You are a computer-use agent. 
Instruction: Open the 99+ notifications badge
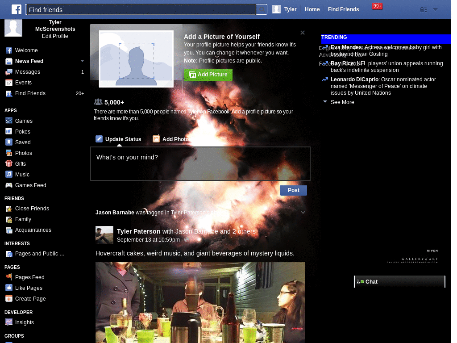[x=377, y=6]
